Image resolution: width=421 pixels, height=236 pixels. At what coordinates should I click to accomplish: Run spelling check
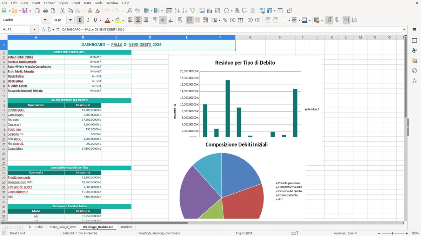[137, 11]
